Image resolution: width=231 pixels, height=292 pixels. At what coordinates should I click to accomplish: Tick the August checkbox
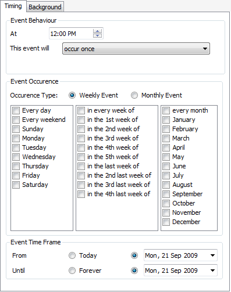[166, 185]
